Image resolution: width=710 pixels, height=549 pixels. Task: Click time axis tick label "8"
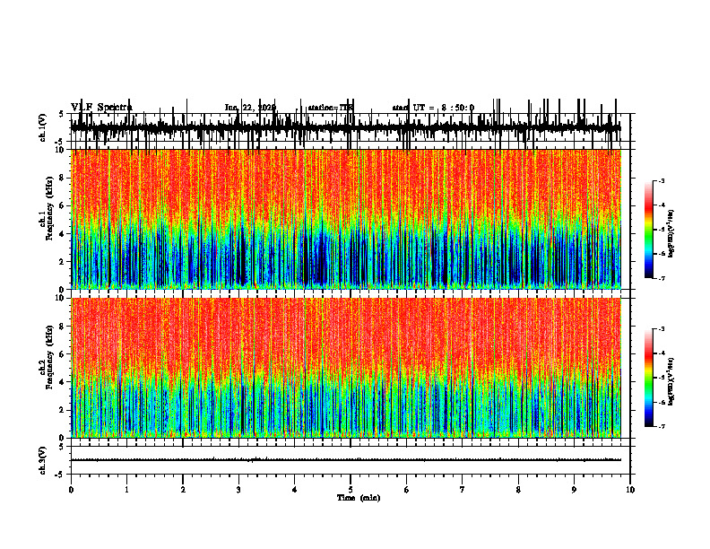[518, 490]
